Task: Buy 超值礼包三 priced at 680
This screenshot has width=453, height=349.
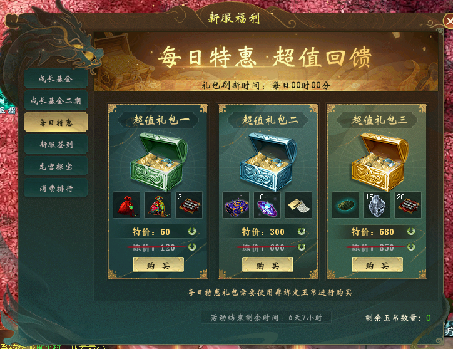Action: click(x=377, y=265)
